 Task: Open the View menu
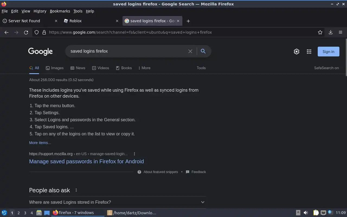26,11
